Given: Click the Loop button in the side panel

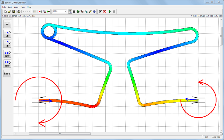Looking at the screenshot, I should click(7, 74).
